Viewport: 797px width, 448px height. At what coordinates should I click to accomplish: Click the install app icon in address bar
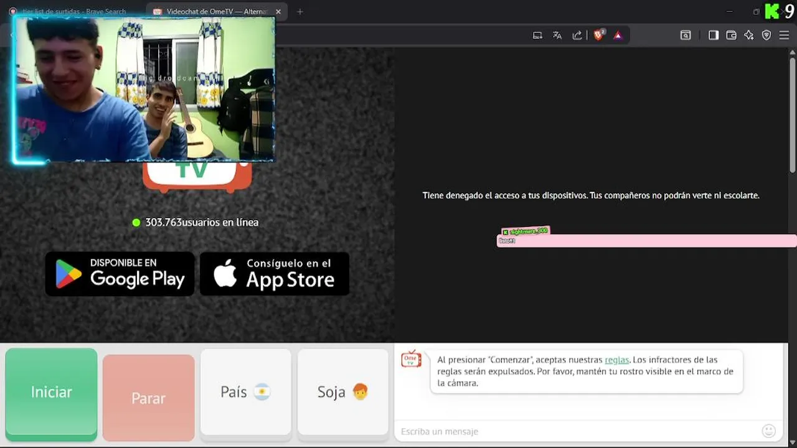(x=537, y=35)
